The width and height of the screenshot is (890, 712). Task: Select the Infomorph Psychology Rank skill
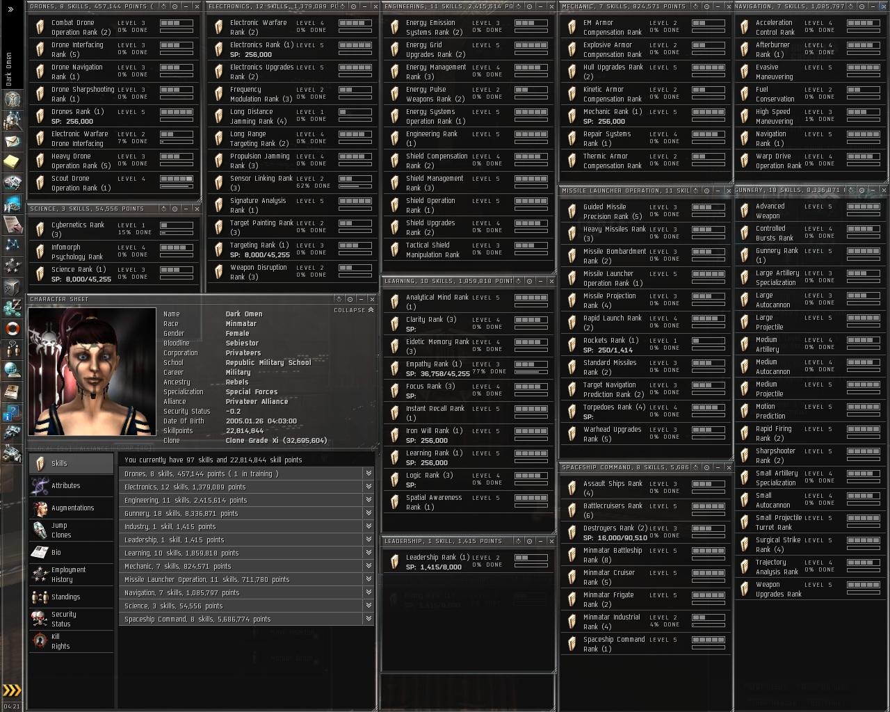(115, 252)
